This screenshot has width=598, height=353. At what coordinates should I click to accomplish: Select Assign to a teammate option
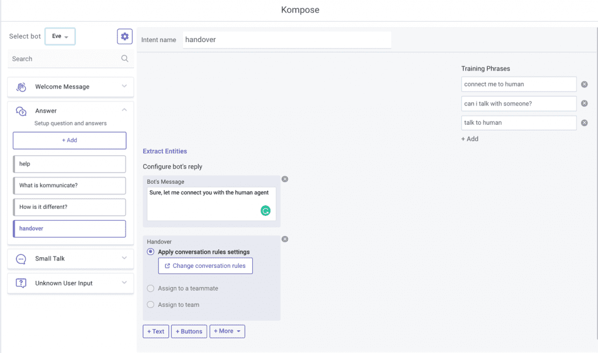151,288
